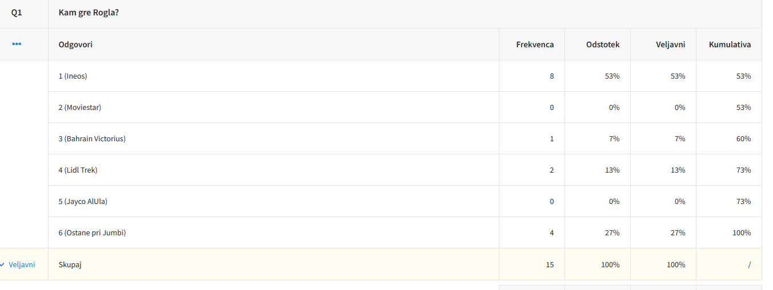Viewport: 773px width, 290px height.
Task: Click the Odgovori column header
Action: pos(75,44)
